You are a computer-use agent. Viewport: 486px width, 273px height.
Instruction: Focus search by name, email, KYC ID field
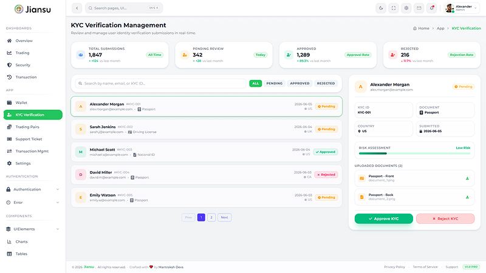pos(160,83)
